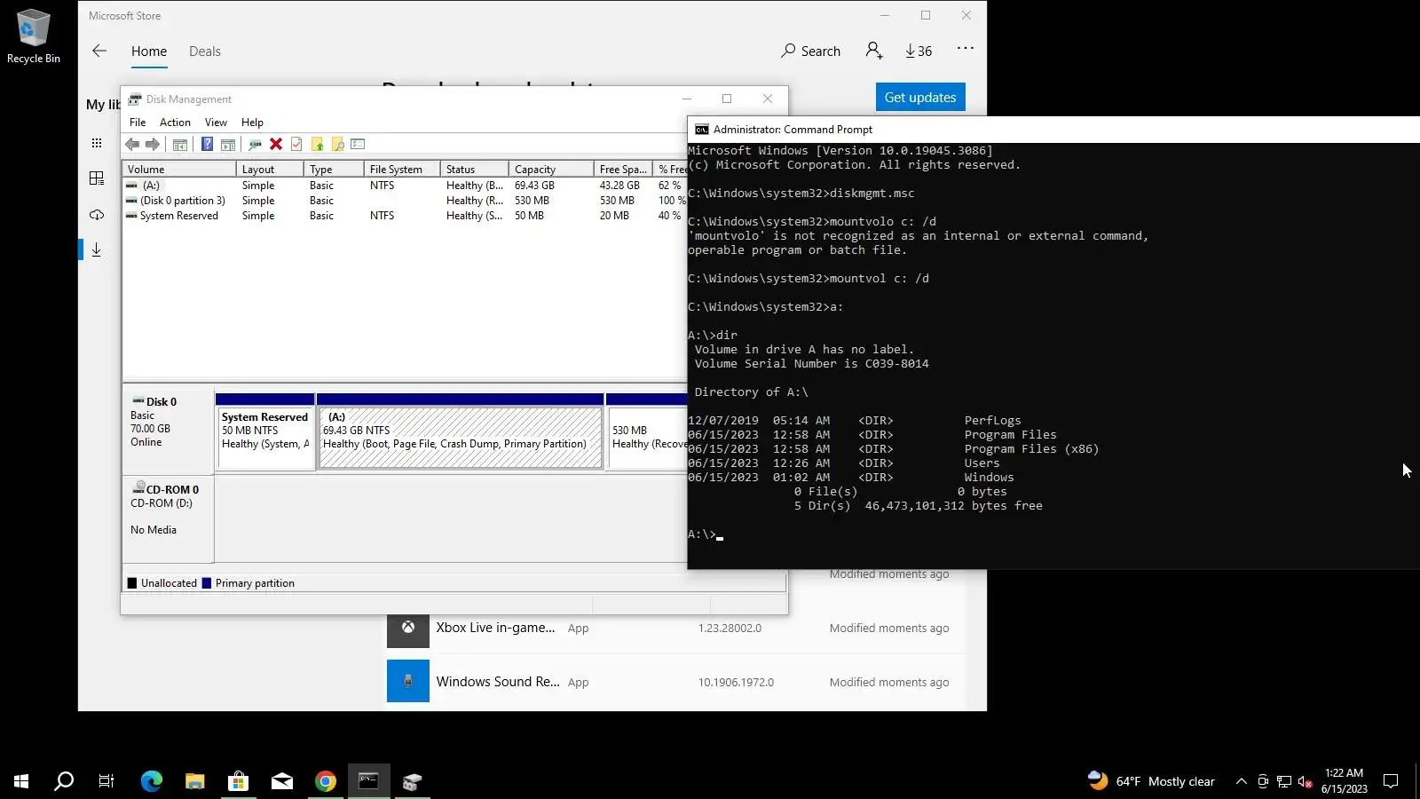
Task: Click the Back arrow in Disk Management toolbar
Action: pos(132,144)
